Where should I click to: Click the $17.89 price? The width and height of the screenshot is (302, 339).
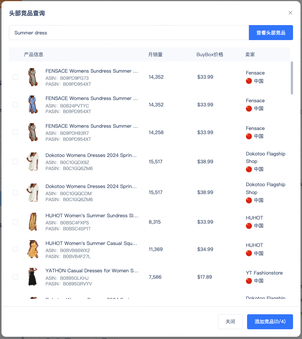204,277
